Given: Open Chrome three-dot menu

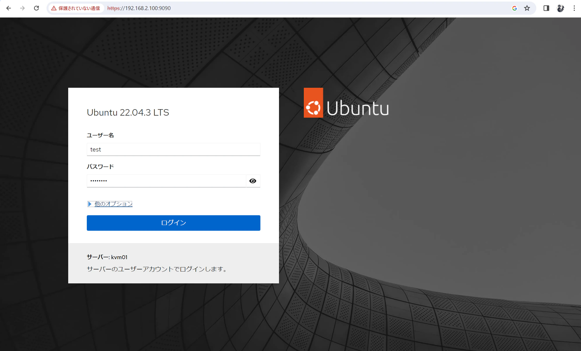Looking at the screenshot, I should coord(574,8).
